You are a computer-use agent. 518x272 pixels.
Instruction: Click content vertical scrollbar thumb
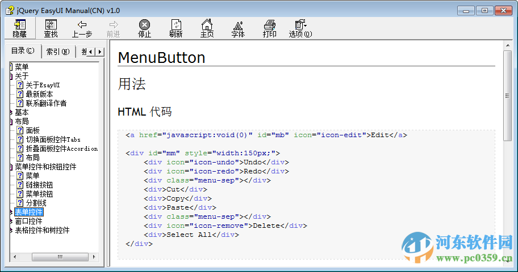(x=507, y=96)
